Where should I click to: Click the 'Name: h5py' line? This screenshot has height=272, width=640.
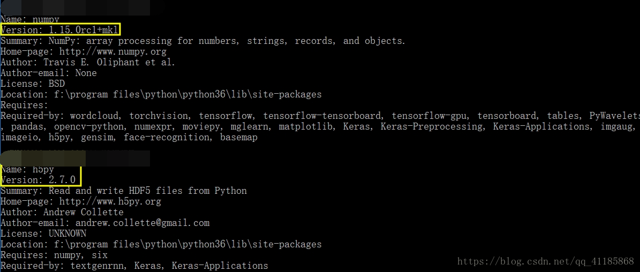(x=27, y=169)
